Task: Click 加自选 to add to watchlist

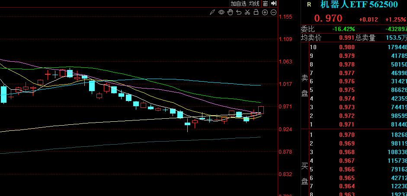Action: click(x=238, y=3)
